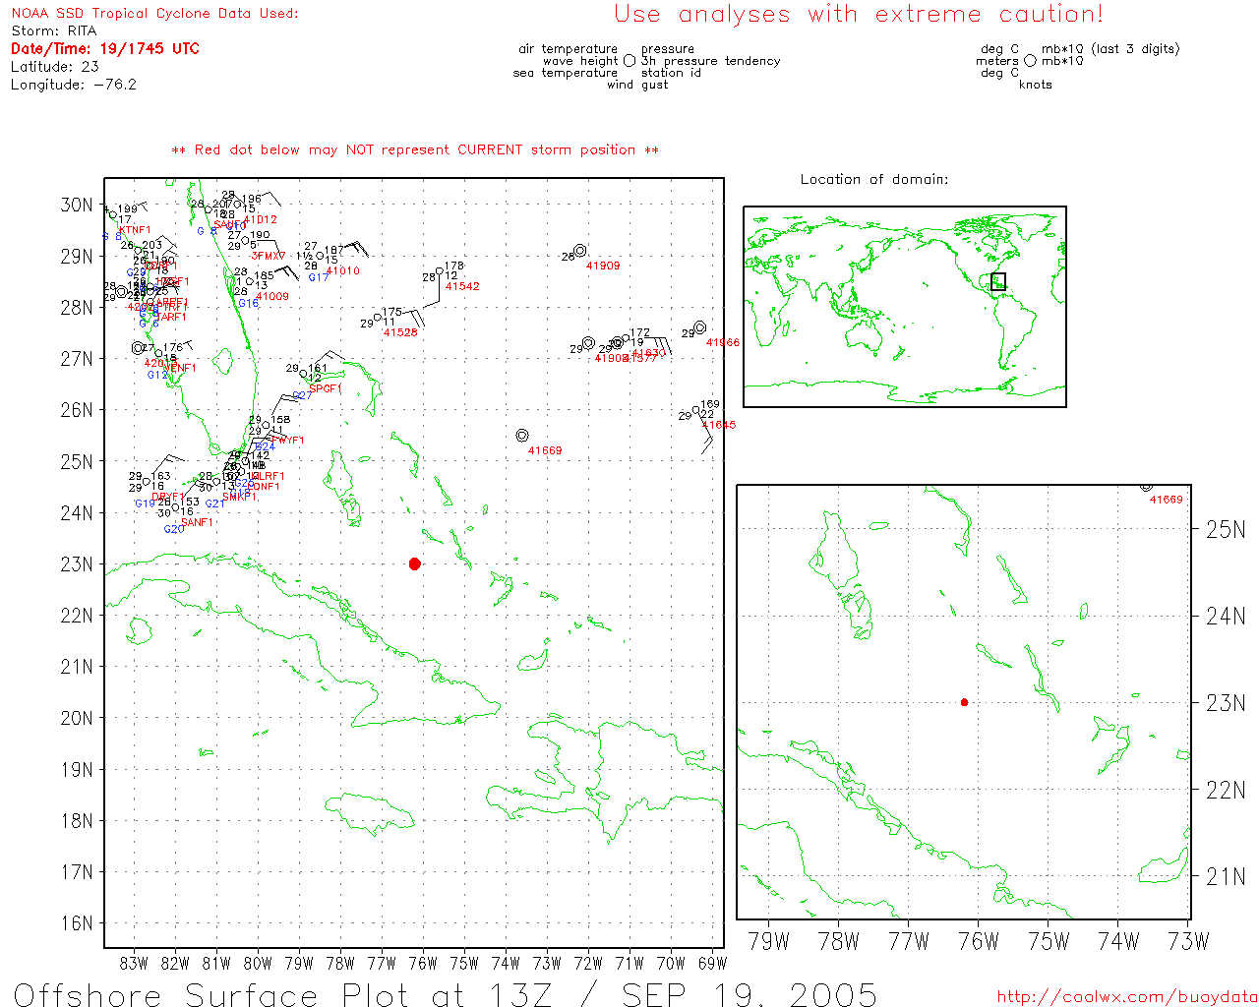This screenshot has height=1007, width=1259.
Task: Open the coolwx.com/buoydata link
Action: click(1126, 997)
